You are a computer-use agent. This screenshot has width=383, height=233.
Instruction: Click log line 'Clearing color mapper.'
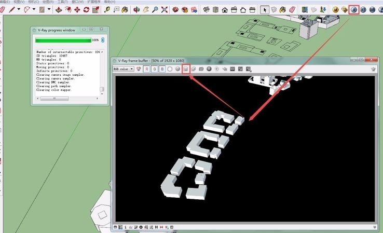click(x=54, y=90)
